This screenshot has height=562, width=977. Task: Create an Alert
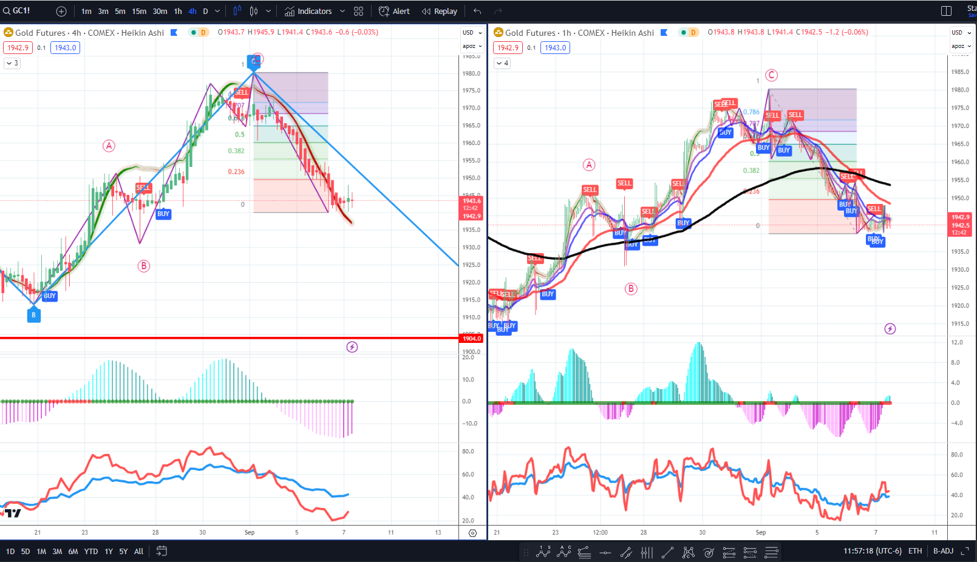click(394, 11)
